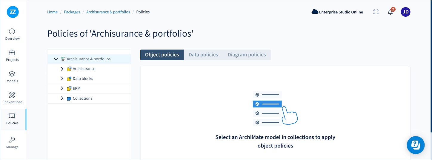This screenshot has width=432, height=160.
Task: Switch to the Diagram policies tab
Action: 247,55
